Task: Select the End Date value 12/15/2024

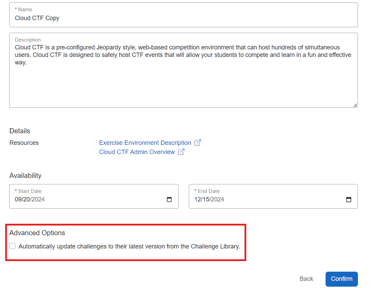Action: (x=209, y=199)
